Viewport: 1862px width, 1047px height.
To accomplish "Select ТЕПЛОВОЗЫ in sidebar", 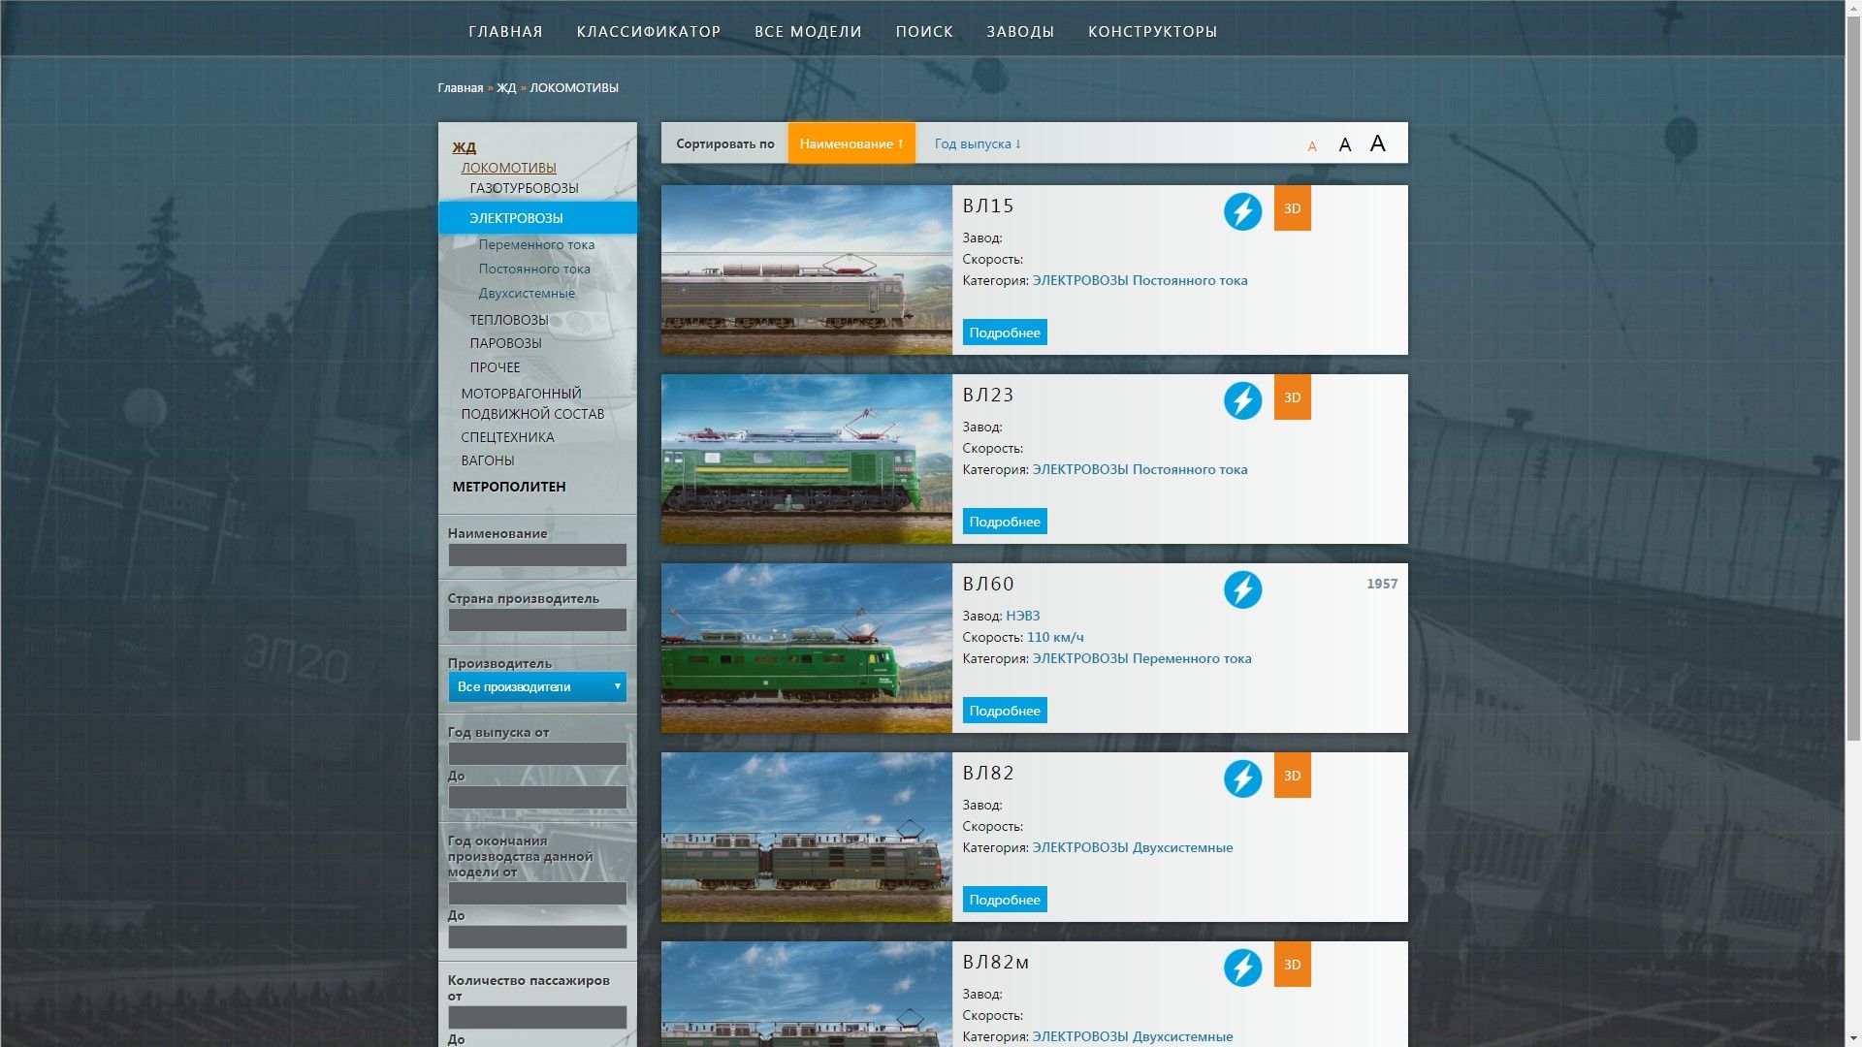I will pyautogui.click(x=508, y=320).
